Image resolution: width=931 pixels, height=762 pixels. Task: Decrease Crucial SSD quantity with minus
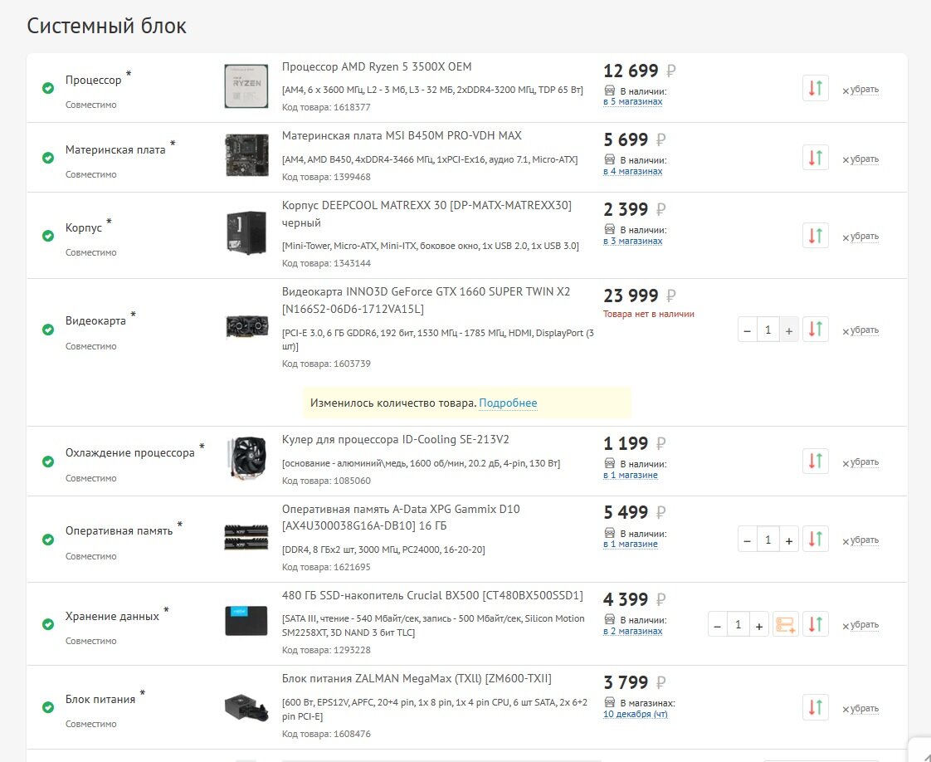click(x=718, y=625)
